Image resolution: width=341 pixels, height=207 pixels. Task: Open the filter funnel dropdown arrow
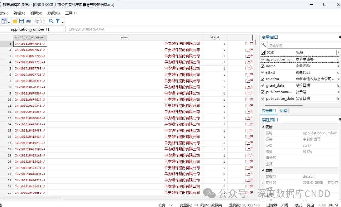pyautogui.click(x=63, y=22)
